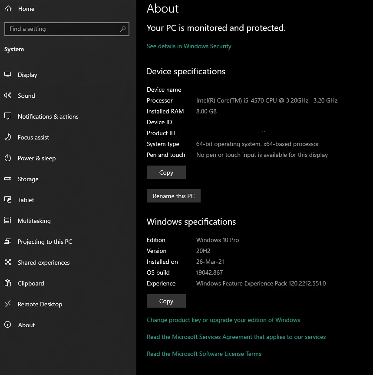Click the Windows specifications heading

[x=191, y=222]
